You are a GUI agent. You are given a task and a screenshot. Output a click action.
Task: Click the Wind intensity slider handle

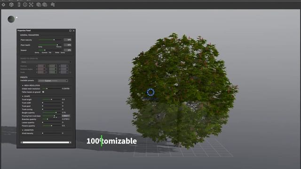click(x=43, y=133)
